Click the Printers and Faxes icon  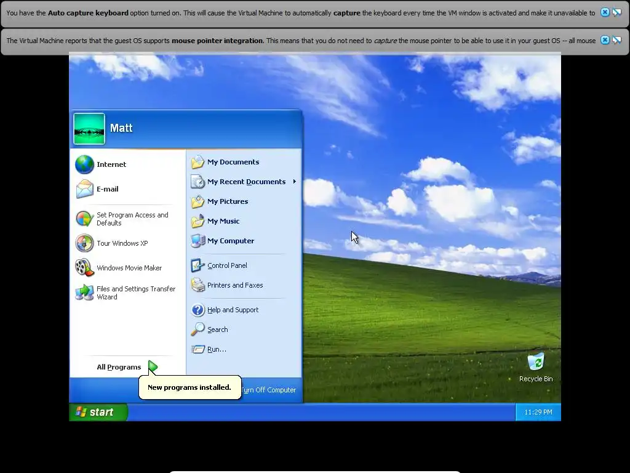197,285
